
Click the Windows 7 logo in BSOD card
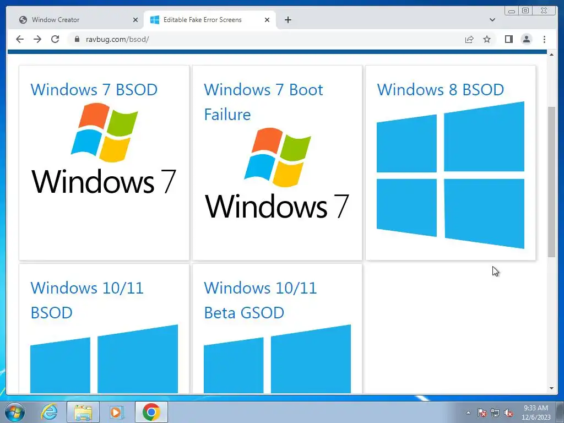pos(104,149)
